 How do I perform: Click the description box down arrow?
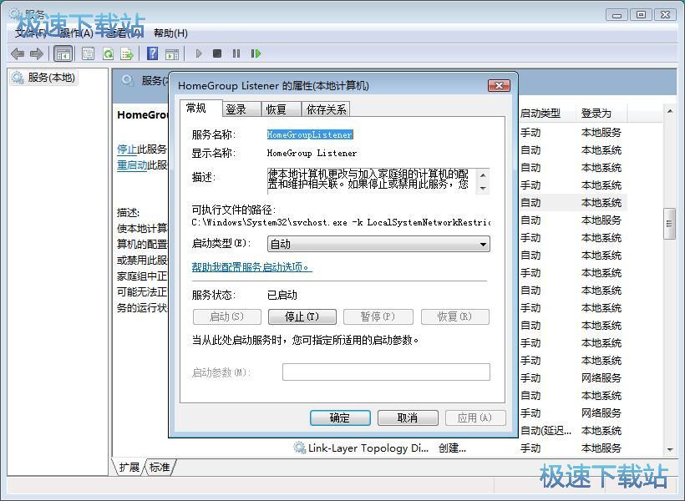point(483,188)
